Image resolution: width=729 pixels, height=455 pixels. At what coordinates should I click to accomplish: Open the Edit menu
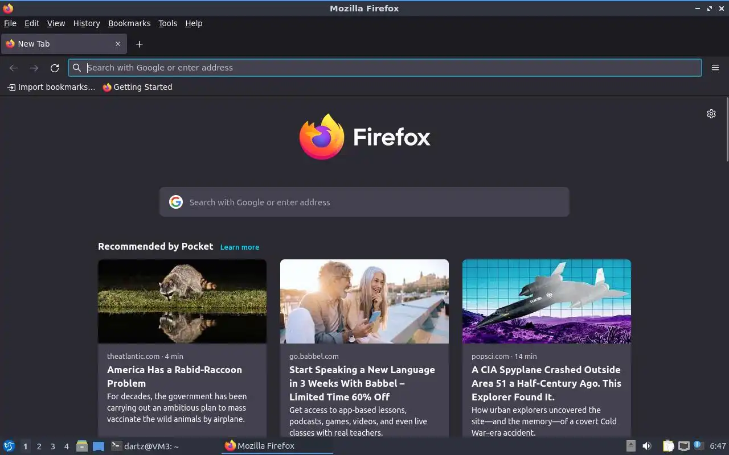point(32,23)
